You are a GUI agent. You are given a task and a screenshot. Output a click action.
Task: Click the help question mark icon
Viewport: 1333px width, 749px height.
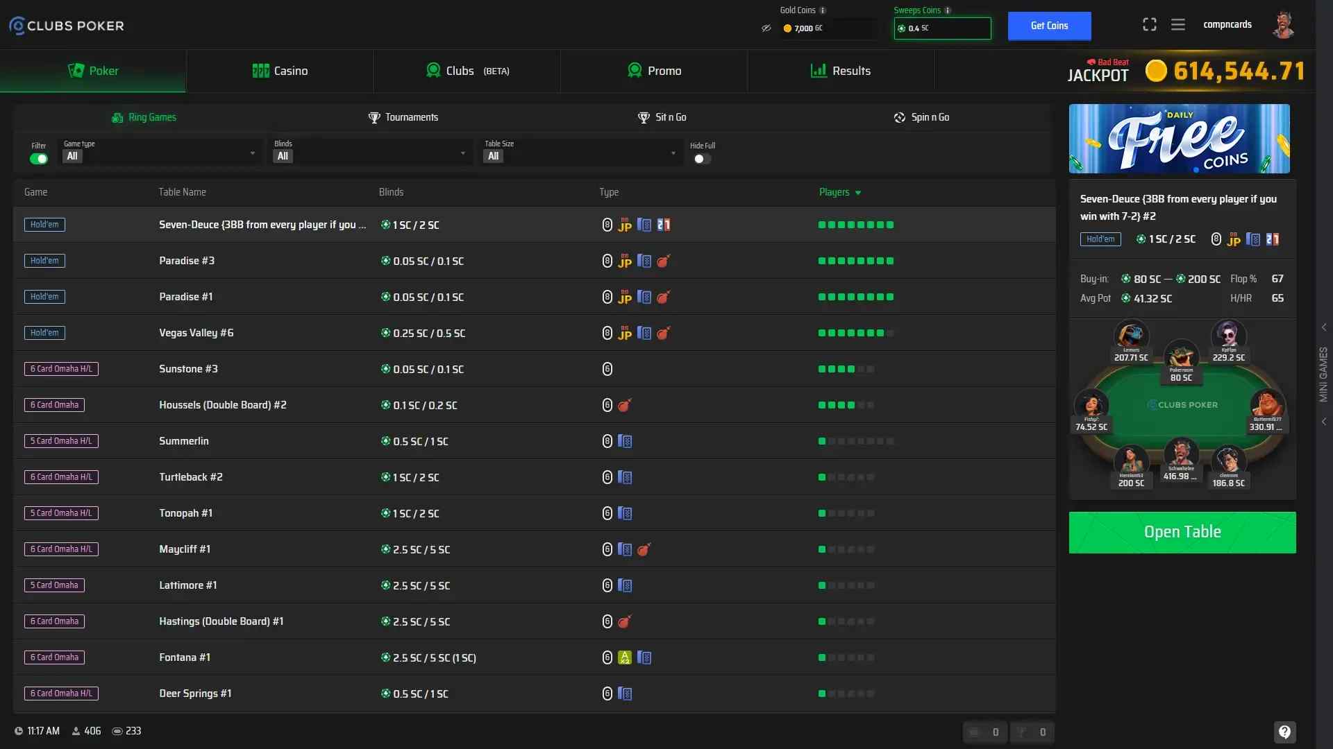[1285, 732]
